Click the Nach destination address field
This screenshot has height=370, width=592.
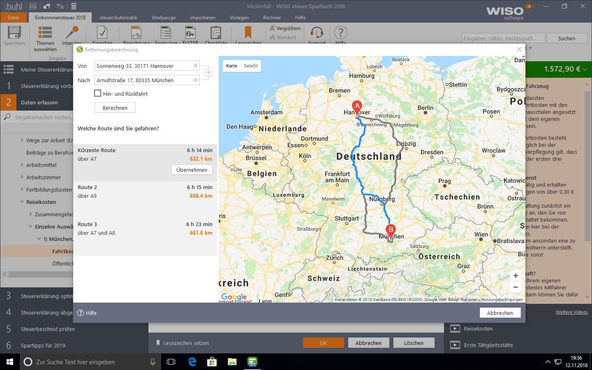point(143,80)
